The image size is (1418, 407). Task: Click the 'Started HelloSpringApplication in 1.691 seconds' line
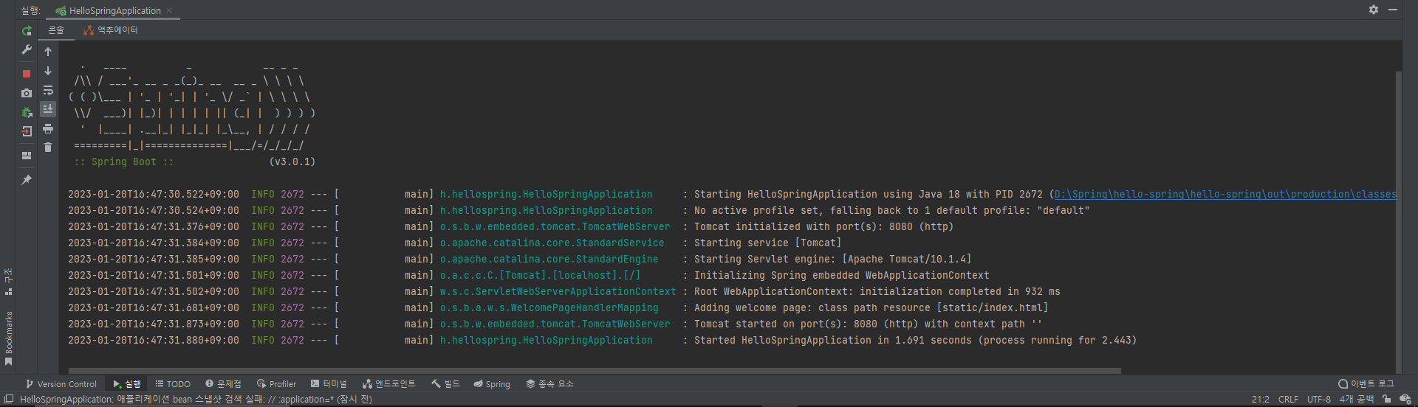[x=915, y=341]
